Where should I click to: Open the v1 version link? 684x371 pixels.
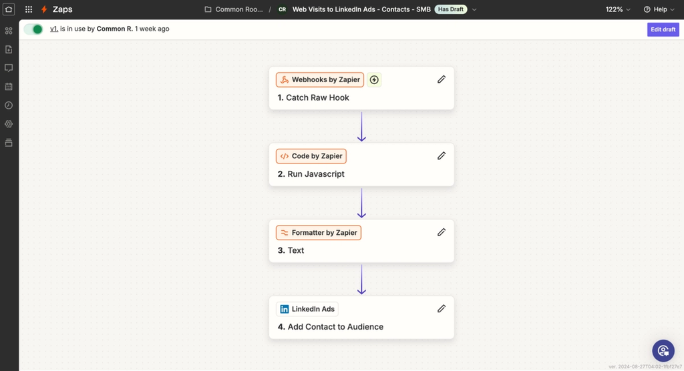pyautogui.click(x=54, y=29)
